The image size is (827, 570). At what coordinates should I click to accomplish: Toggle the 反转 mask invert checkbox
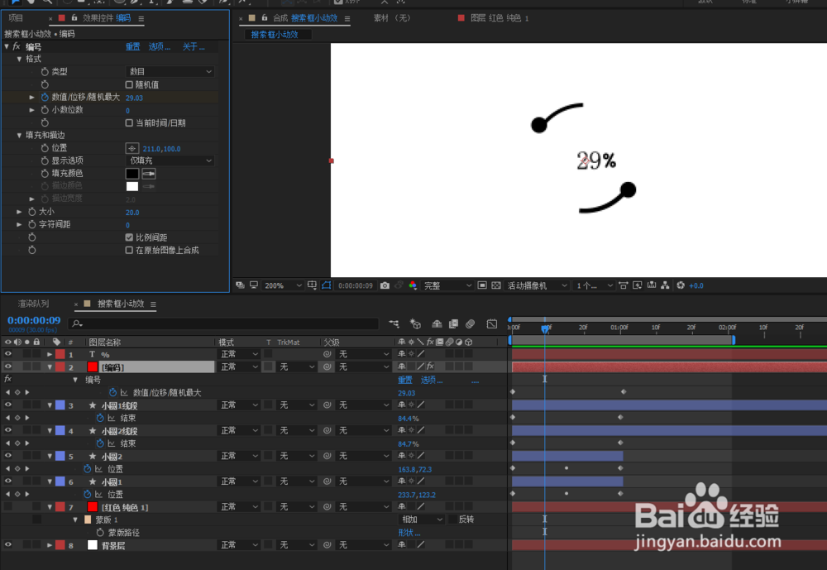(x=453, y=520)
